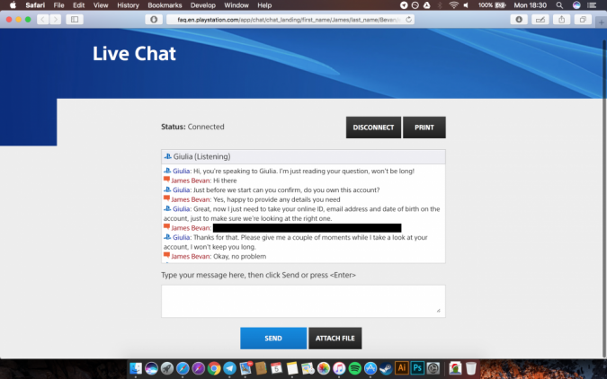Image resolution: width=607 pixels, height=379 pixels.
Task: Open Photoshop from the Dock
Action: (417, 368)
